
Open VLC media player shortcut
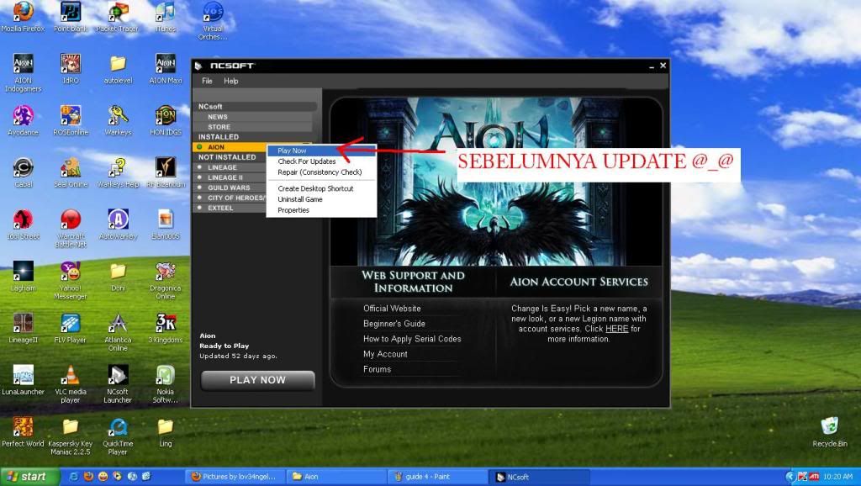[x=71, y=384]
